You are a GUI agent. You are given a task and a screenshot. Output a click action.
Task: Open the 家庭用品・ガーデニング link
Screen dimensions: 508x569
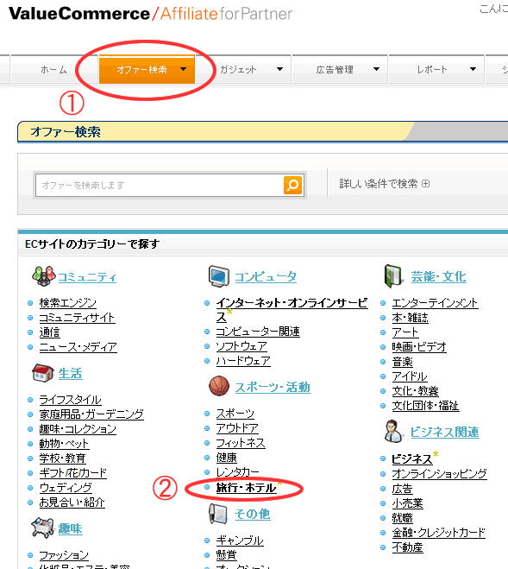point(91,414)
